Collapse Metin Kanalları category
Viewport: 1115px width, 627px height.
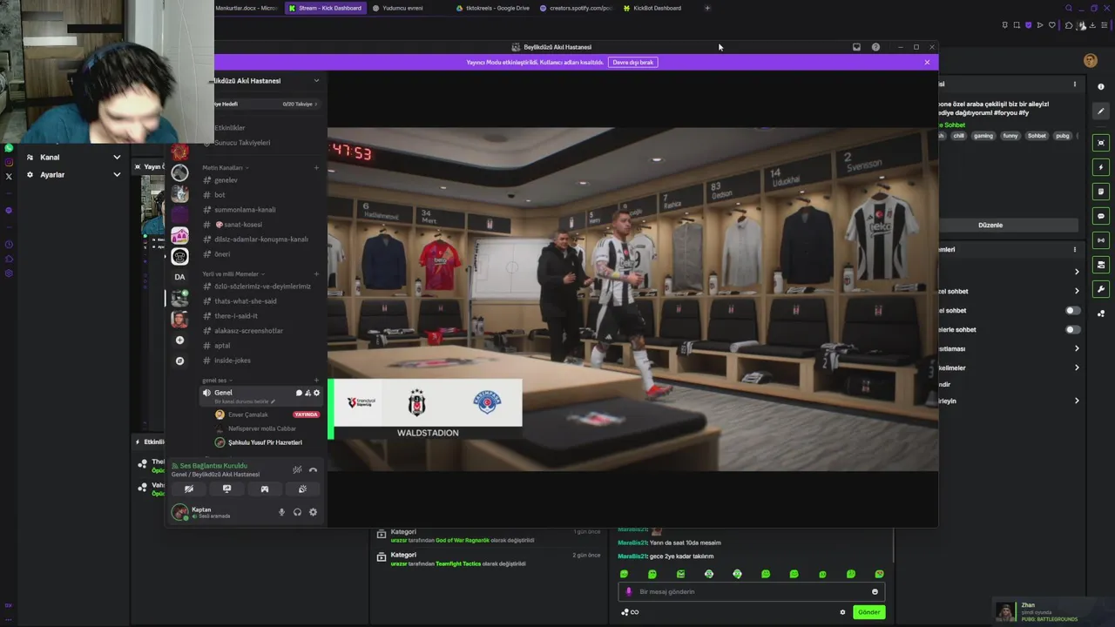pos(223,167)
